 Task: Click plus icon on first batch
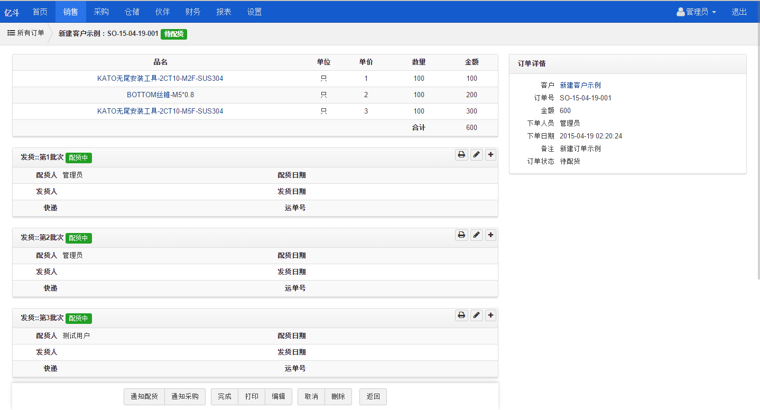[491, 155]
